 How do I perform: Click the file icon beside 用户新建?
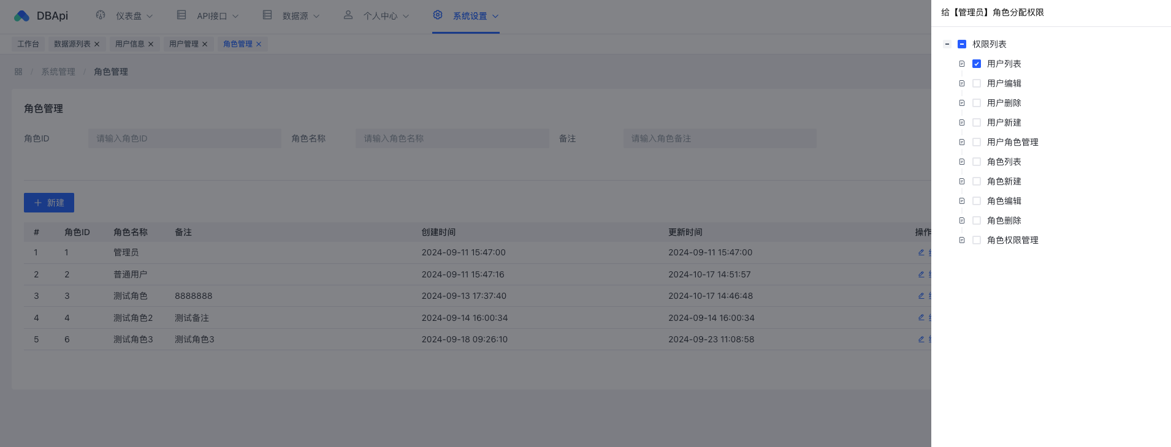[x=962, y=122]
